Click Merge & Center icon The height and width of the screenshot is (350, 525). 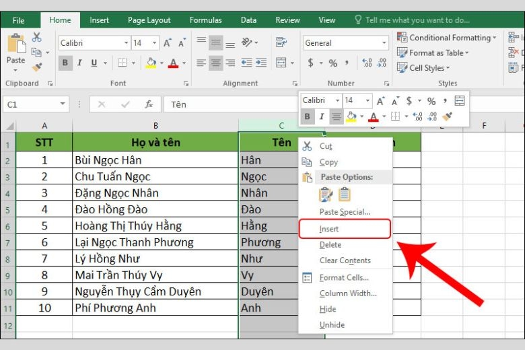[281, 63]
